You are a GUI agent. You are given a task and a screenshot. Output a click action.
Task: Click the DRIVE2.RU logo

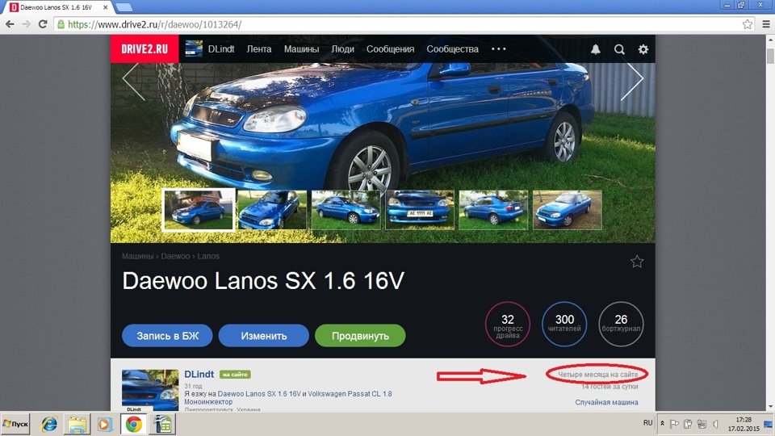pyautogui.click(x=145, y=49)
